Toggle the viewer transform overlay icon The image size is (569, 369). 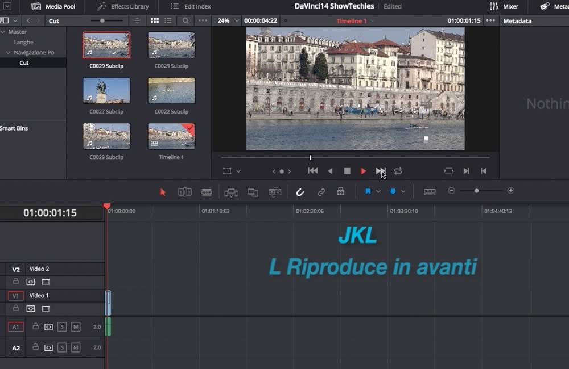click(x=227, y=171)
